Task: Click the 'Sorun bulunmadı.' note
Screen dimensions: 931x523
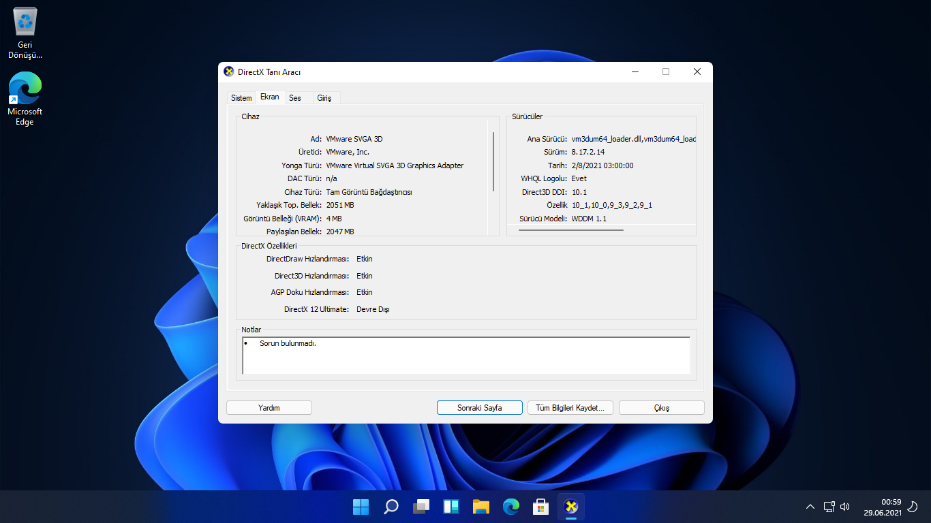Action: pyautogui.click(x=288, y=343)
